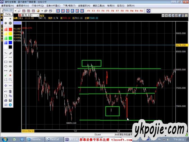189x142 pixels.
Task: Click the green checkmark stamp tool
Action: point(6,75)
